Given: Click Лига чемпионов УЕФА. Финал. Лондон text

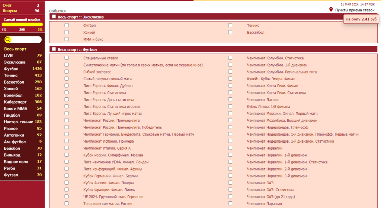Looking at the screenshot, I should pos(116,162).
